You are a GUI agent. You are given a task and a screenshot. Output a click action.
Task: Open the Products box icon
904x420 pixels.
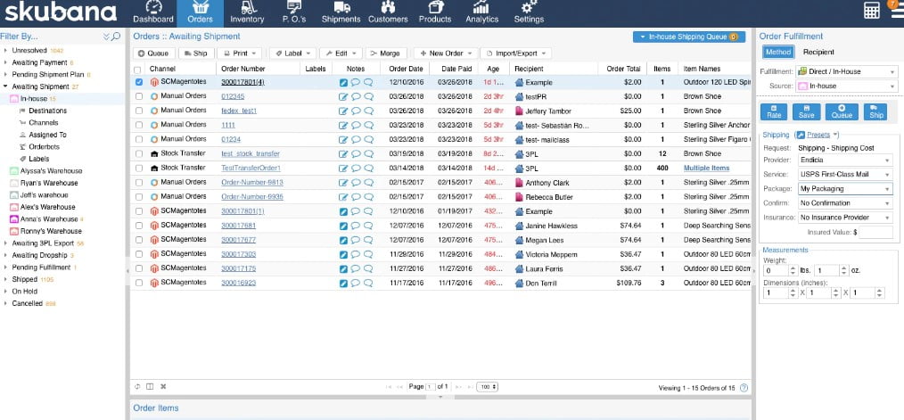(435, 7)
